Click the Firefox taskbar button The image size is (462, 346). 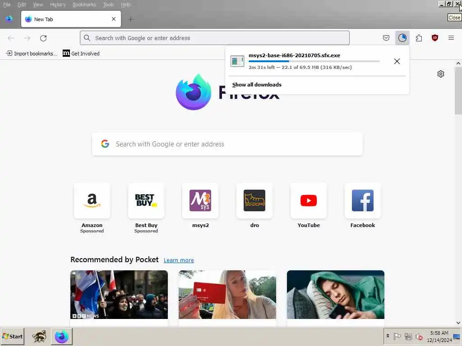click(61, 336)
